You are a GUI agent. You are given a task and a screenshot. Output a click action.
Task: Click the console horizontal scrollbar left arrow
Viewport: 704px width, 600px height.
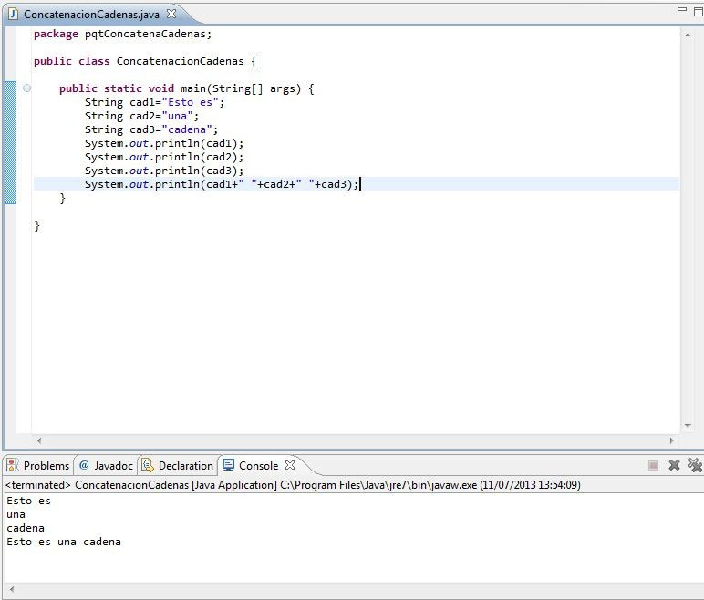pos(9,591)
